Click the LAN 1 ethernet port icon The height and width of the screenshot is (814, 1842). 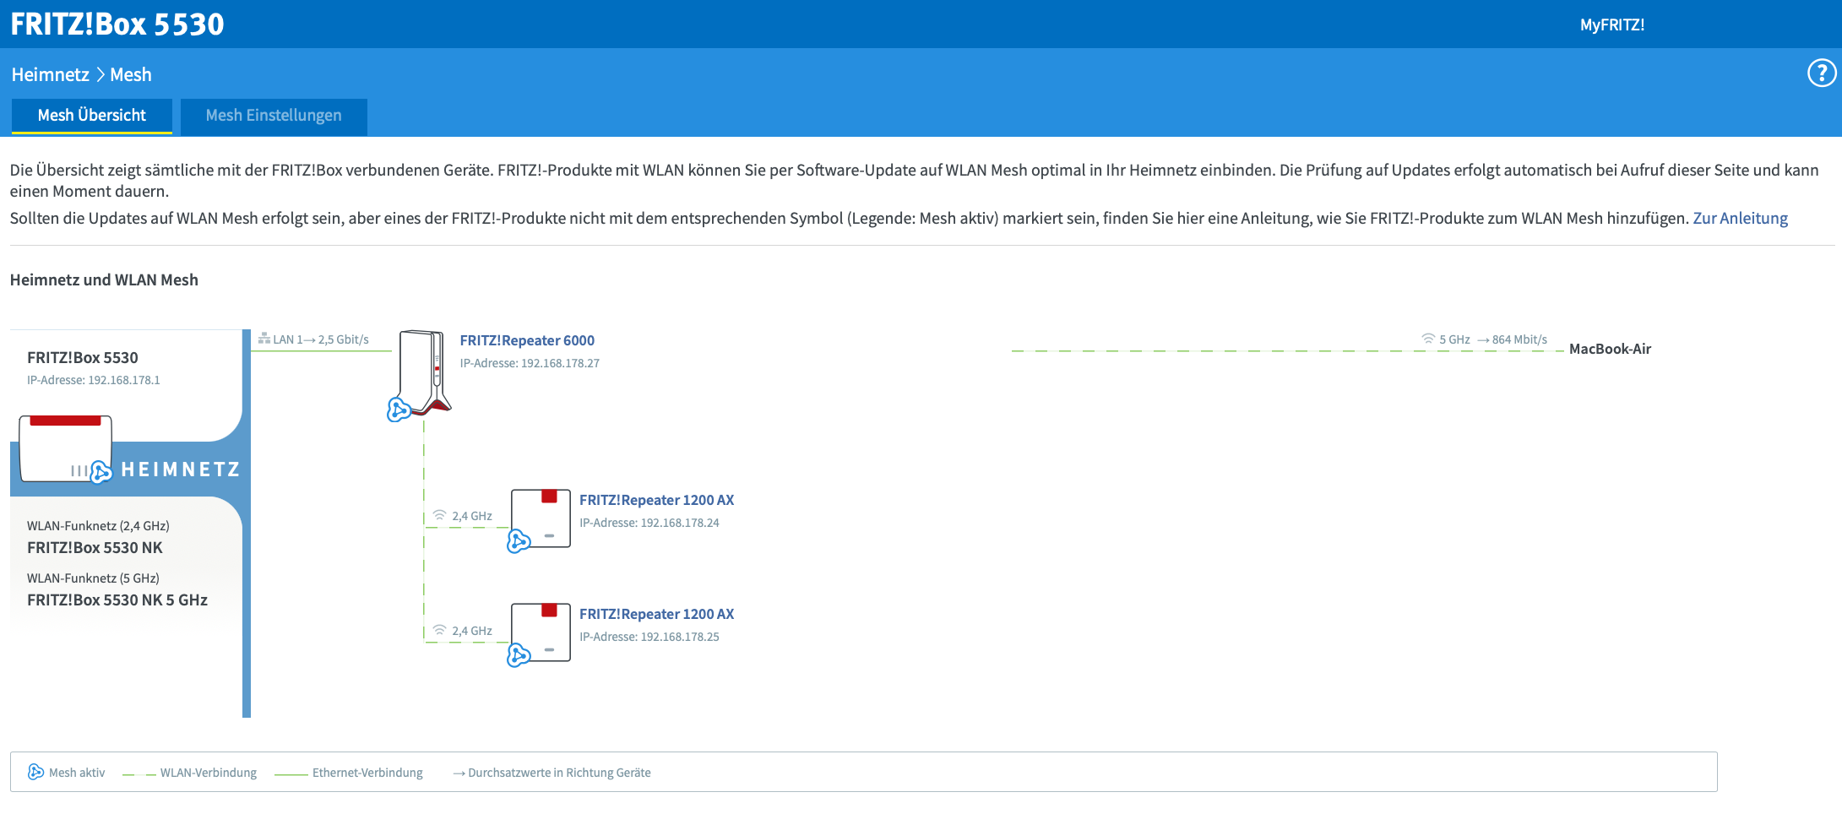[264, 339]
